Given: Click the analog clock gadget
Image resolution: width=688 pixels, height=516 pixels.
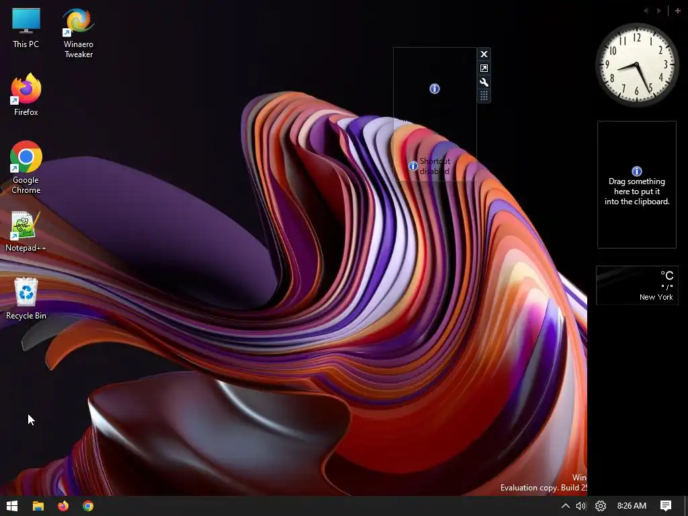Looking at the screenshot, I should (637, 65).
